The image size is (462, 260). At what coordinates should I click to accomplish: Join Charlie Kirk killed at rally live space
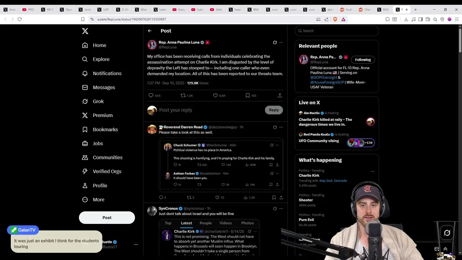coord(337,119)
